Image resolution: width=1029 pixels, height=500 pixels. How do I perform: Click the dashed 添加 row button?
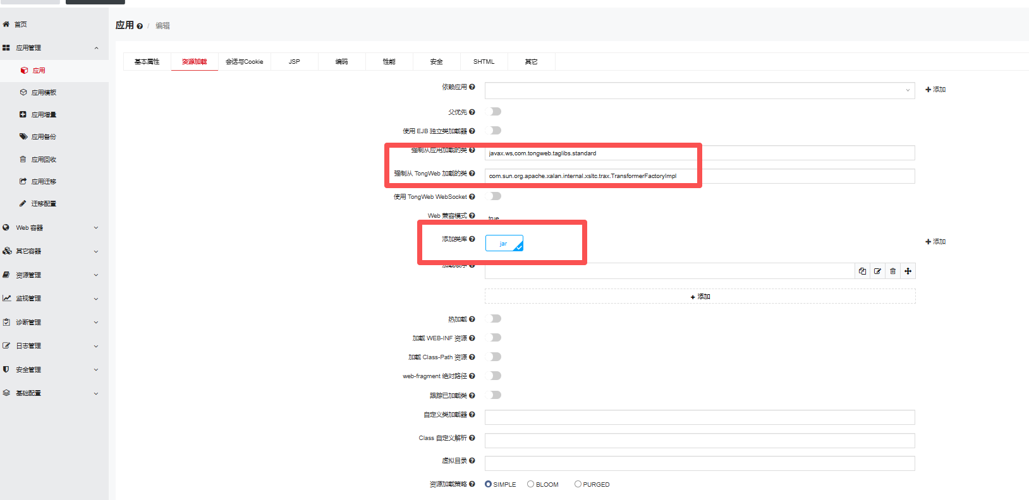700,297
